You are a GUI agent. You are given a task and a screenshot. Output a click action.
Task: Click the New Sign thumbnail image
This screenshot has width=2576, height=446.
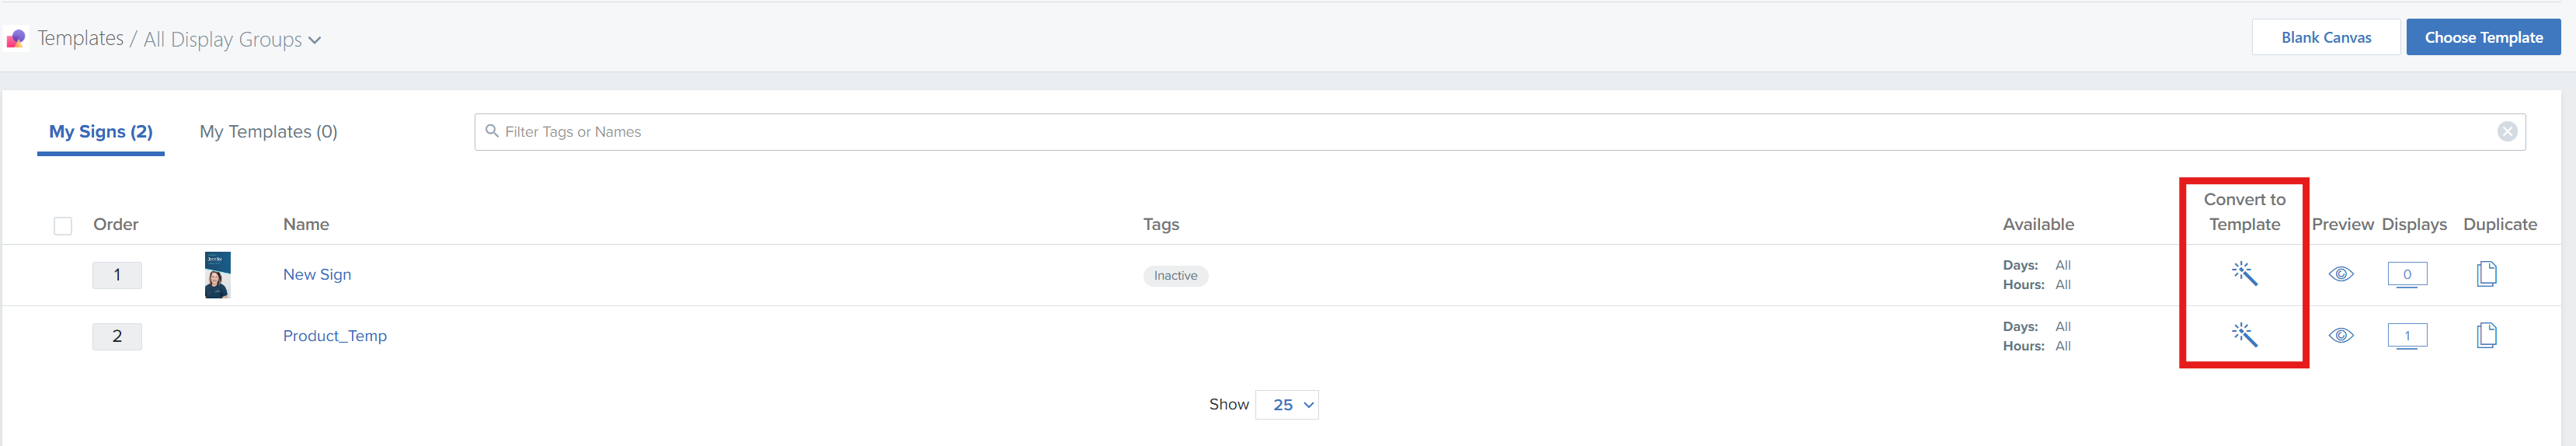pyautogui.click(x=217, y=275)
